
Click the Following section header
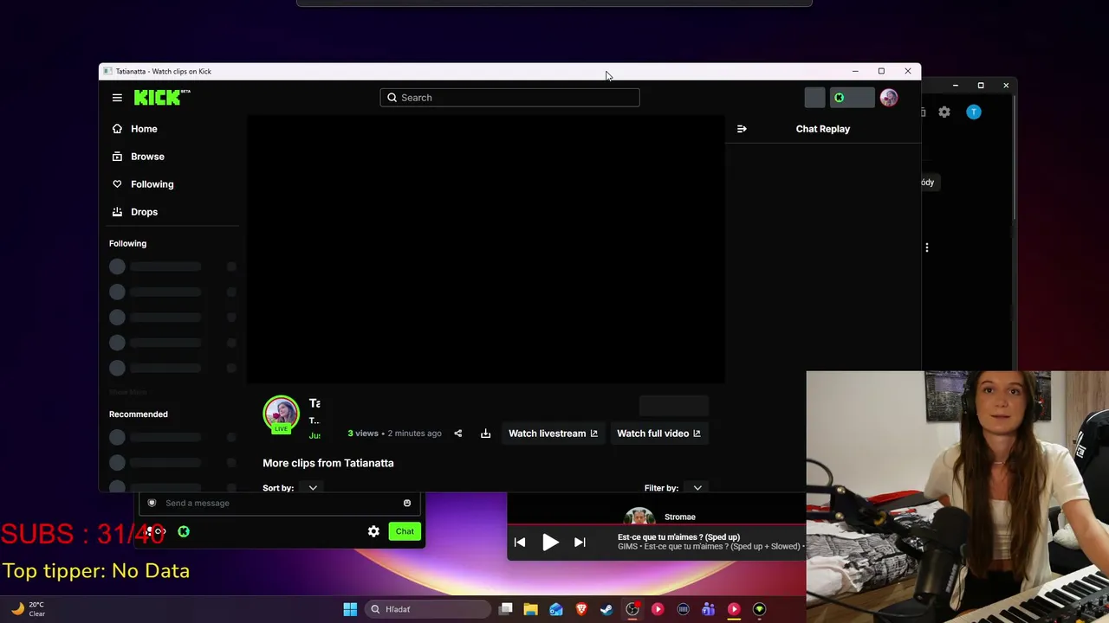pos(128,244)
